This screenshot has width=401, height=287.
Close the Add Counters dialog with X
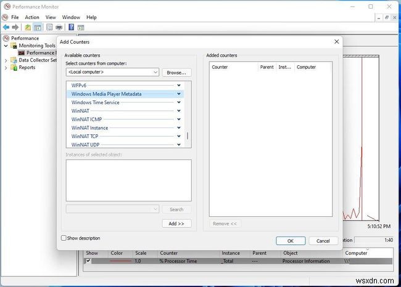337,42
